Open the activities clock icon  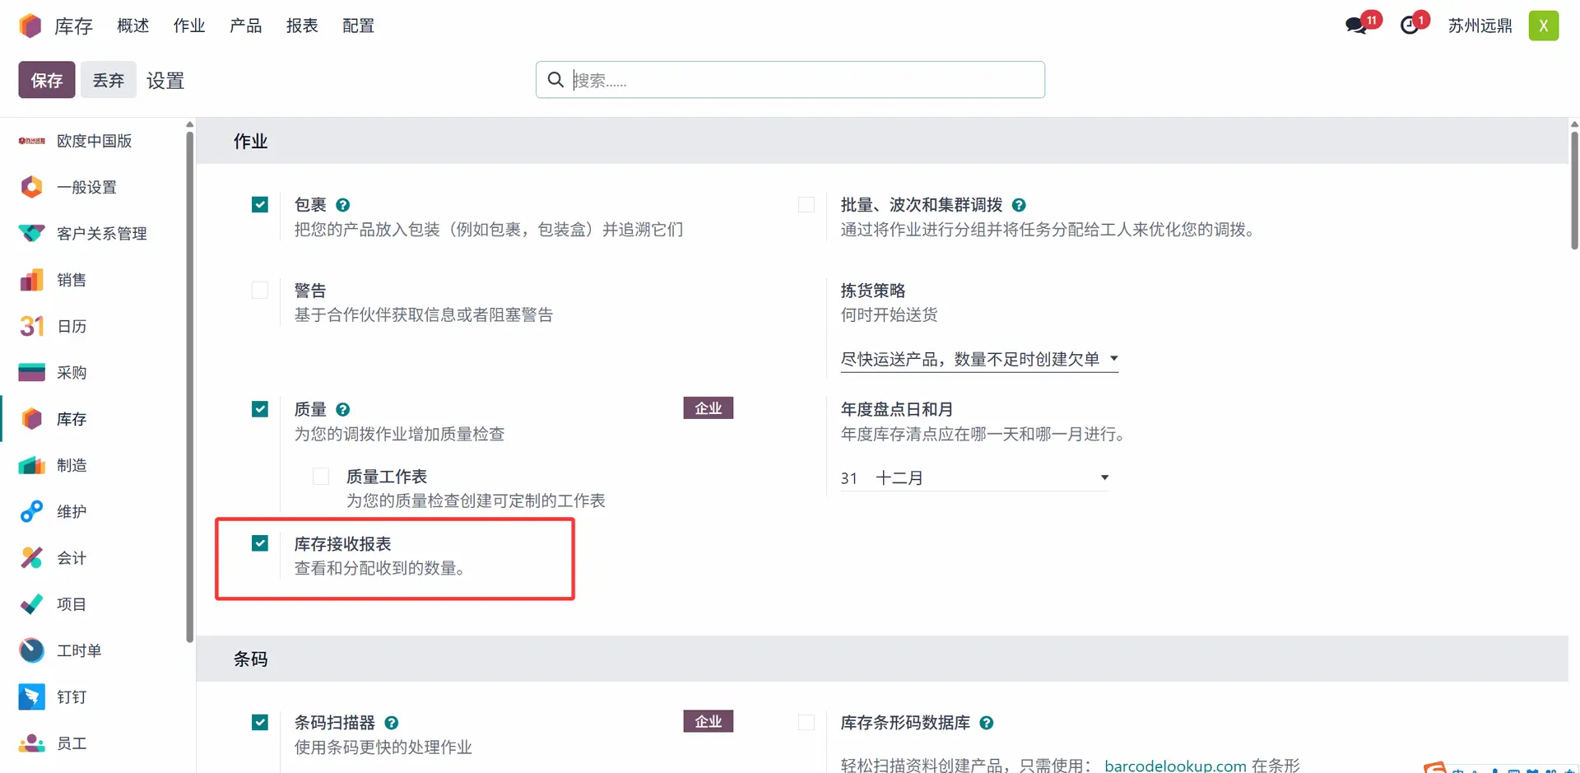coord(1410,26)
